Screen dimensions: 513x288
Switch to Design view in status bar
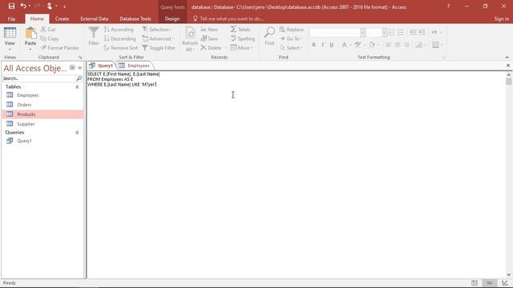pyautogui.click(x=505, y=282)
